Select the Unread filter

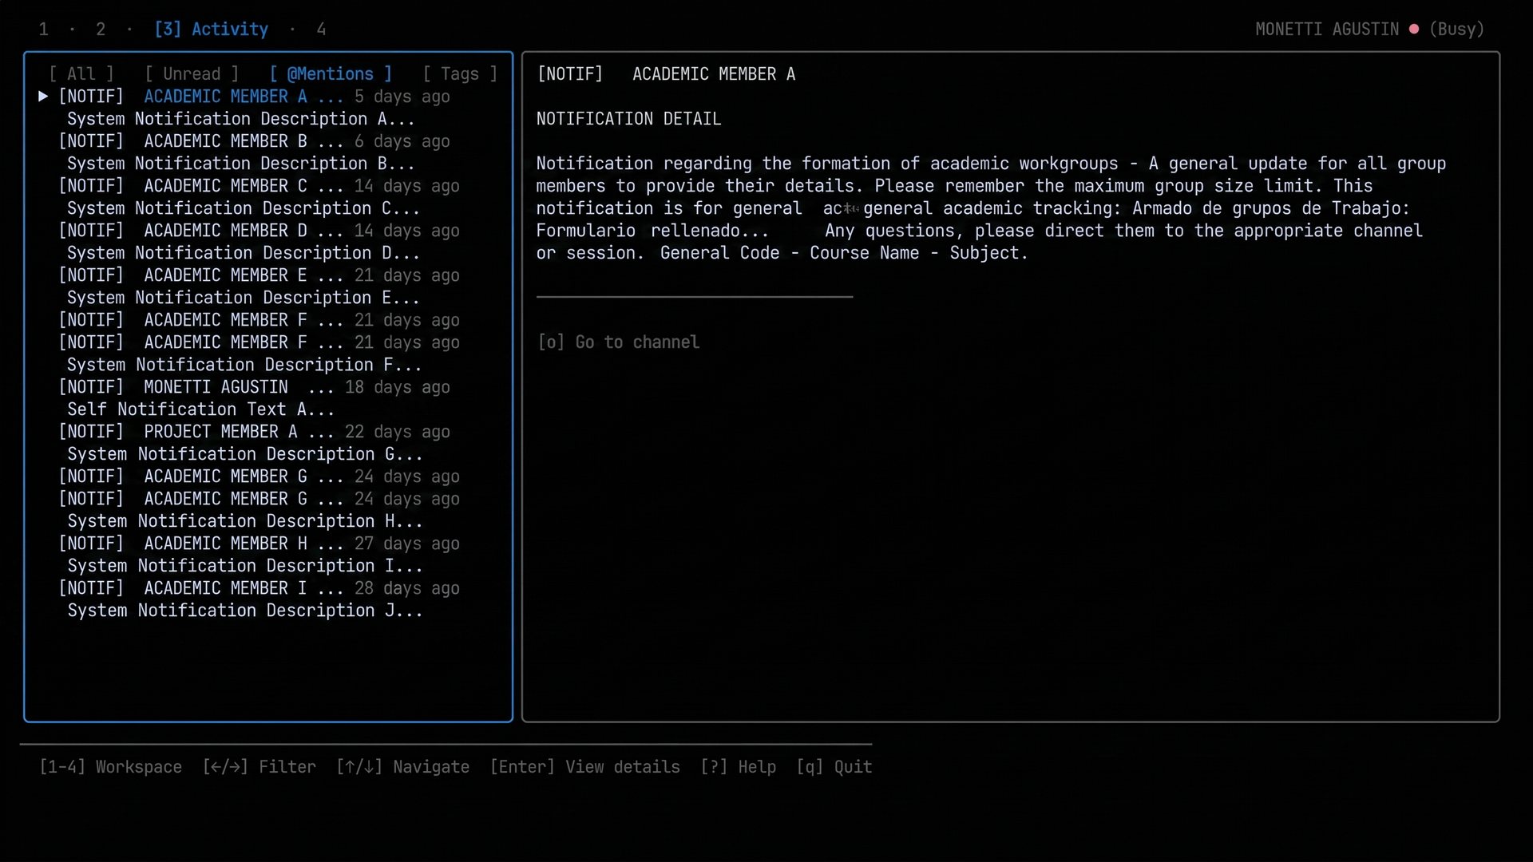192,74
